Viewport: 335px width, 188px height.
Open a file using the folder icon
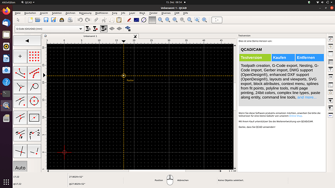[37, 20]
